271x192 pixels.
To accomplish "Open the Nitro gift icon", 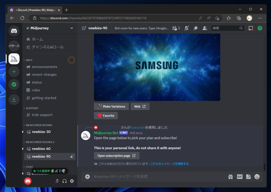I will tap(231, 176).
